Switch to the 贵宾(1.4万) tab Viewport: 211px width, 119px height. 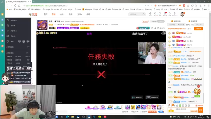click(190, 25)
